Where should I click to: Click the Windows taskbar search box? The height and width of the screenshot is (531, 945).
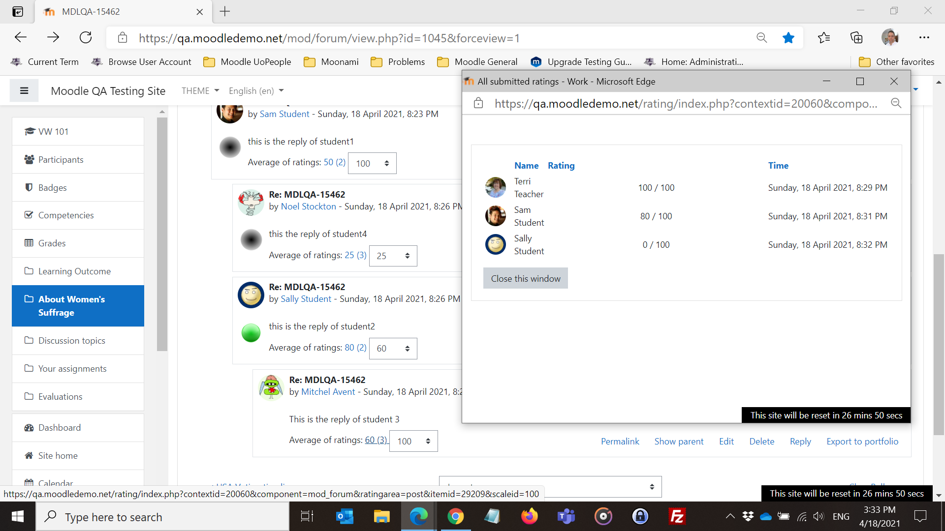(162, 517)
